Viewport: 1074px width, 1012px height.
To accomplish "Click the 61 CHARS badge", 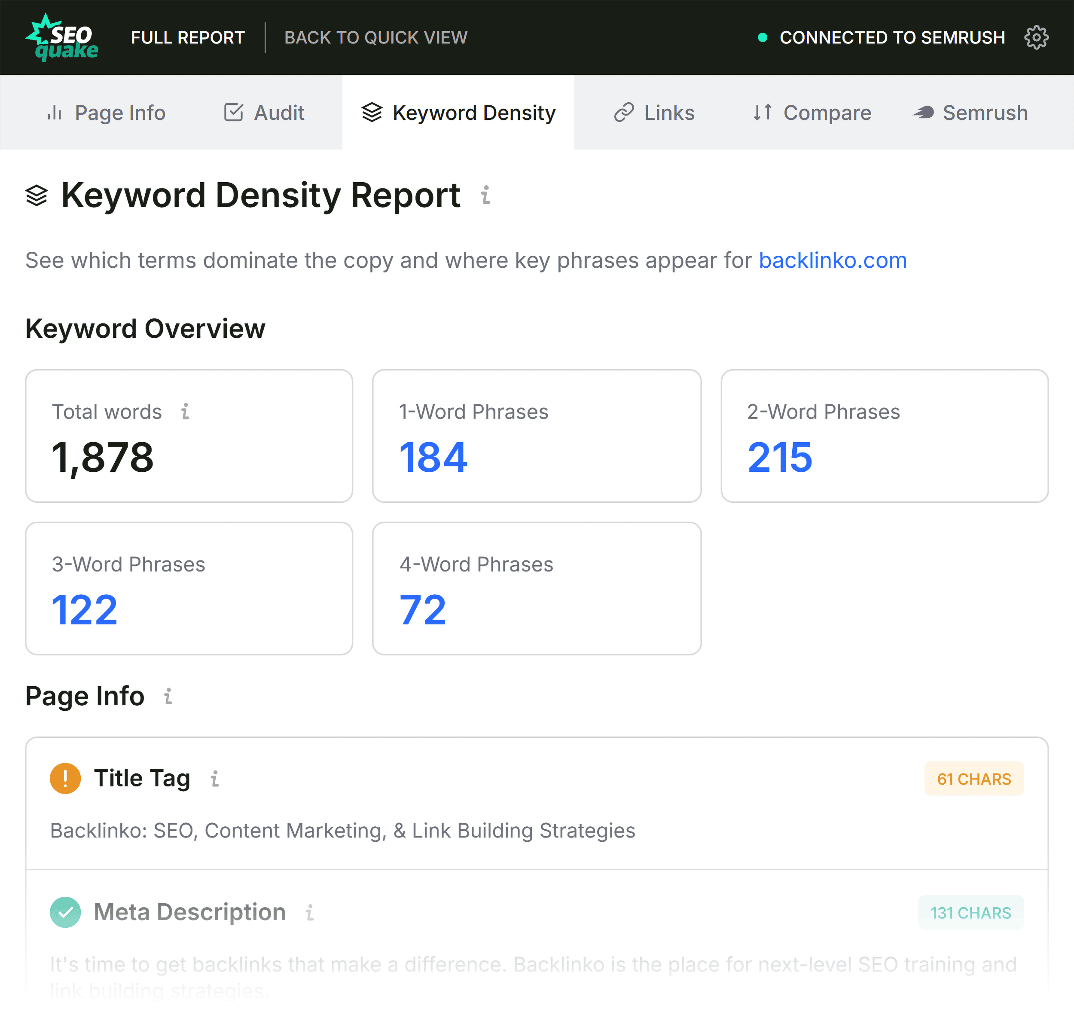I will (x=973, y=779).
